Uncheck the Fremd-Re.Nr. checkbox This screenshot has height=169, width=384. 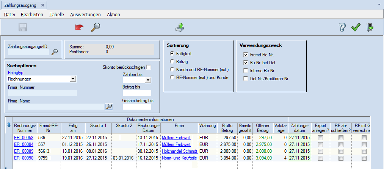pos(246,55)
